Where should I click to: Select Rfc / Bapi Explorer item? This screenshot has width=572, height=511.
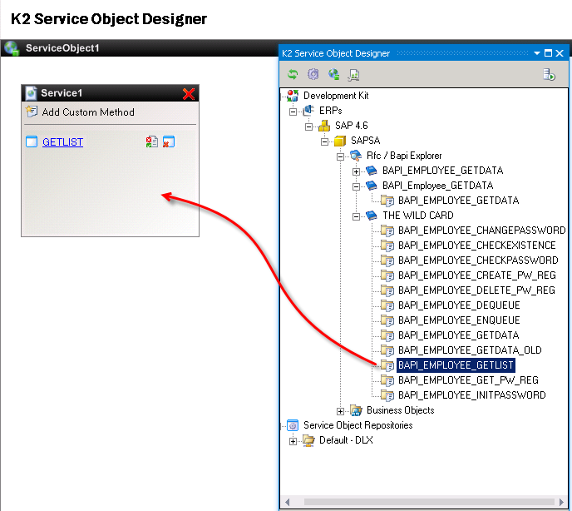pos(404,156)
